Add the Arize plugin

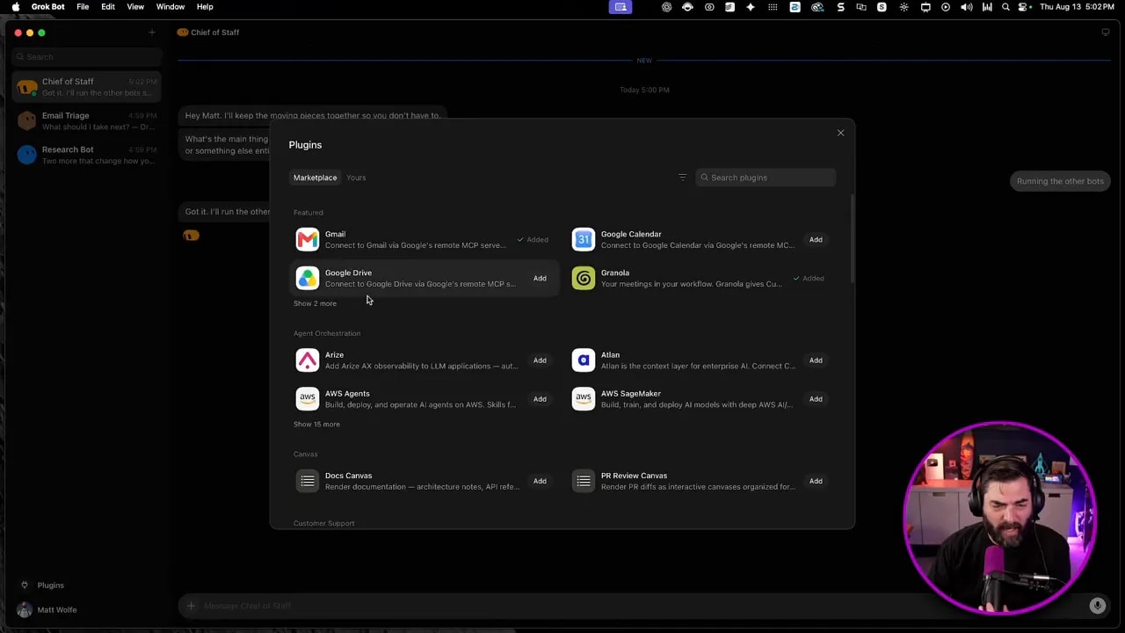pos(540,360)
